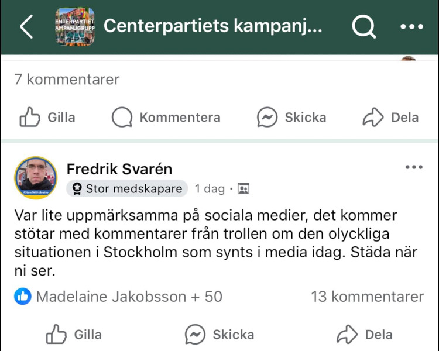This screenshot has height=351, width=439.
Task: Open group options three-dot menu
Action: [411, 27]
